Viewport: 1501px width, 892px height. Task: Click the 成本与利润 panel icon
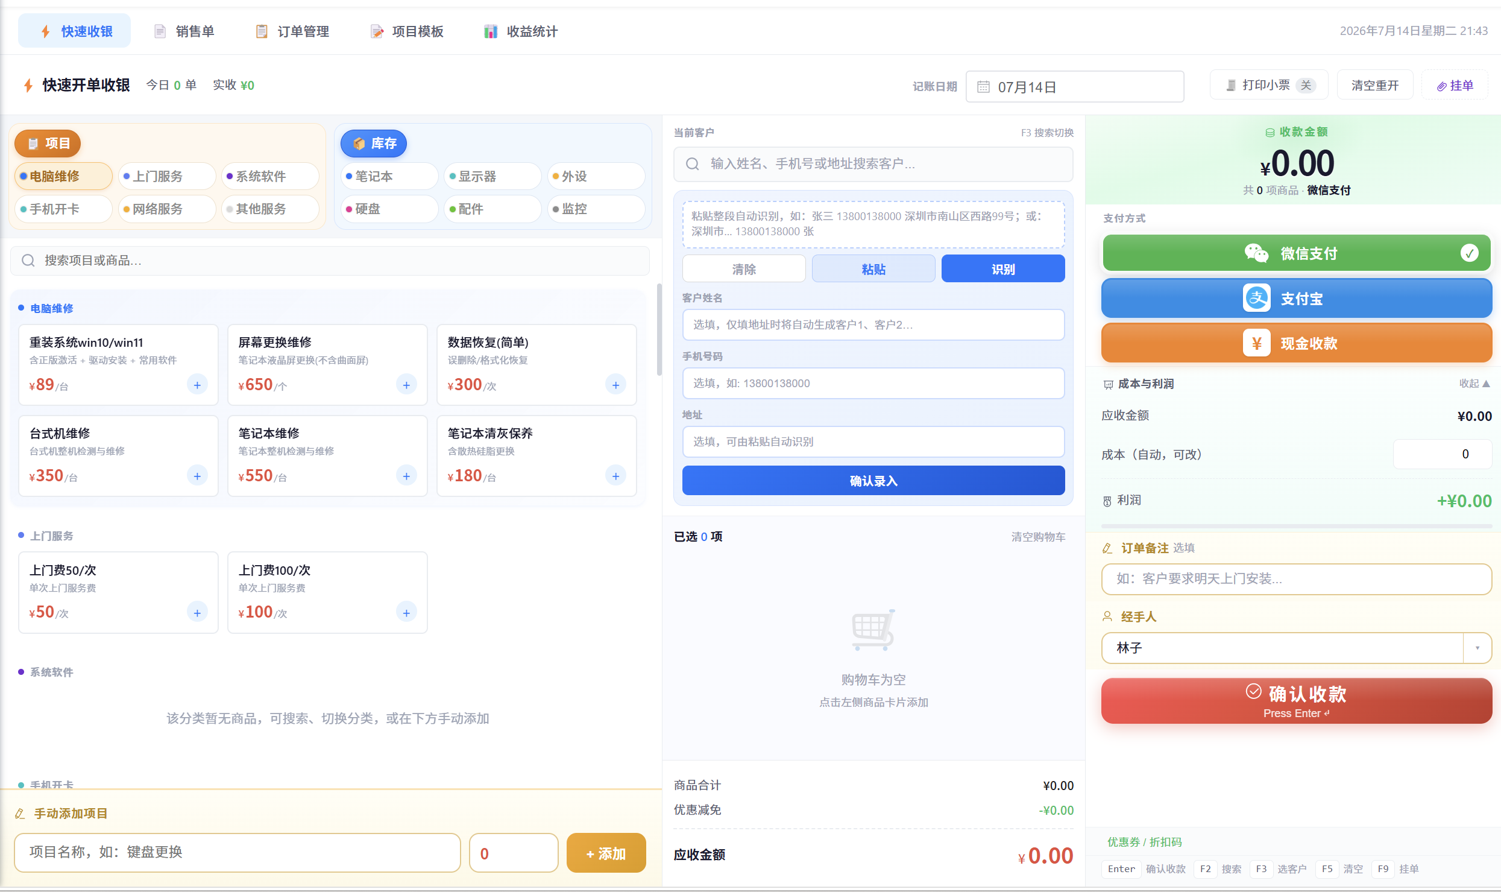[1108, 384]
